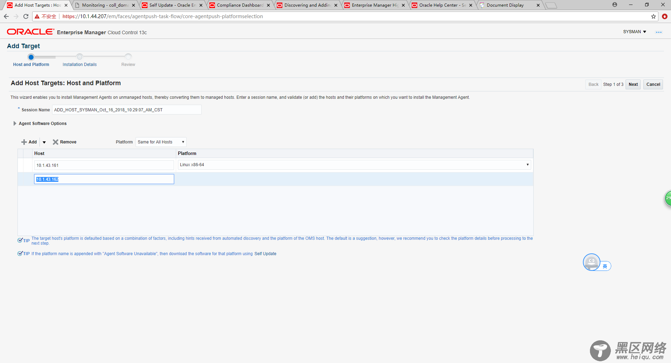
Task: Click the Remove button label
Action: (68, 142)
